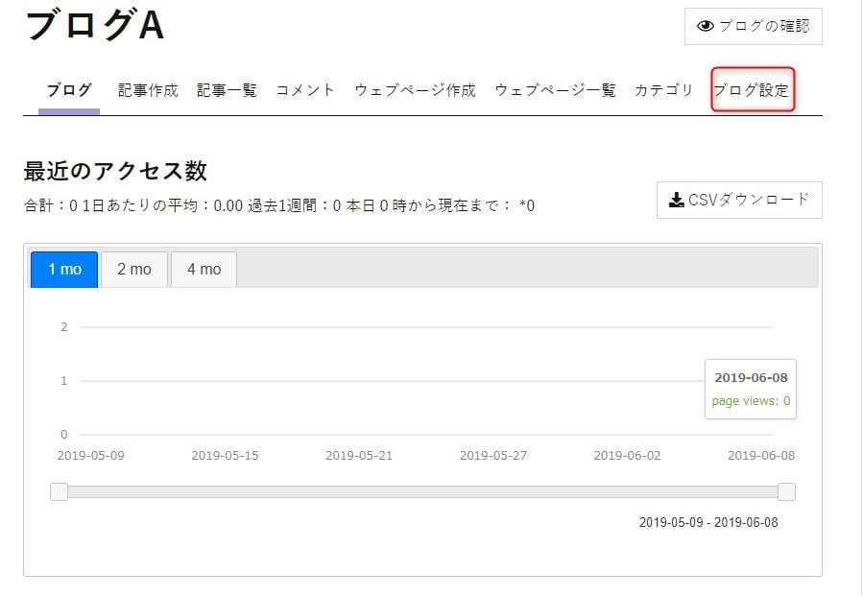Download access data via CSVダウンロード
This screenshot has width=863, height=596.
[x=739, y=200]
